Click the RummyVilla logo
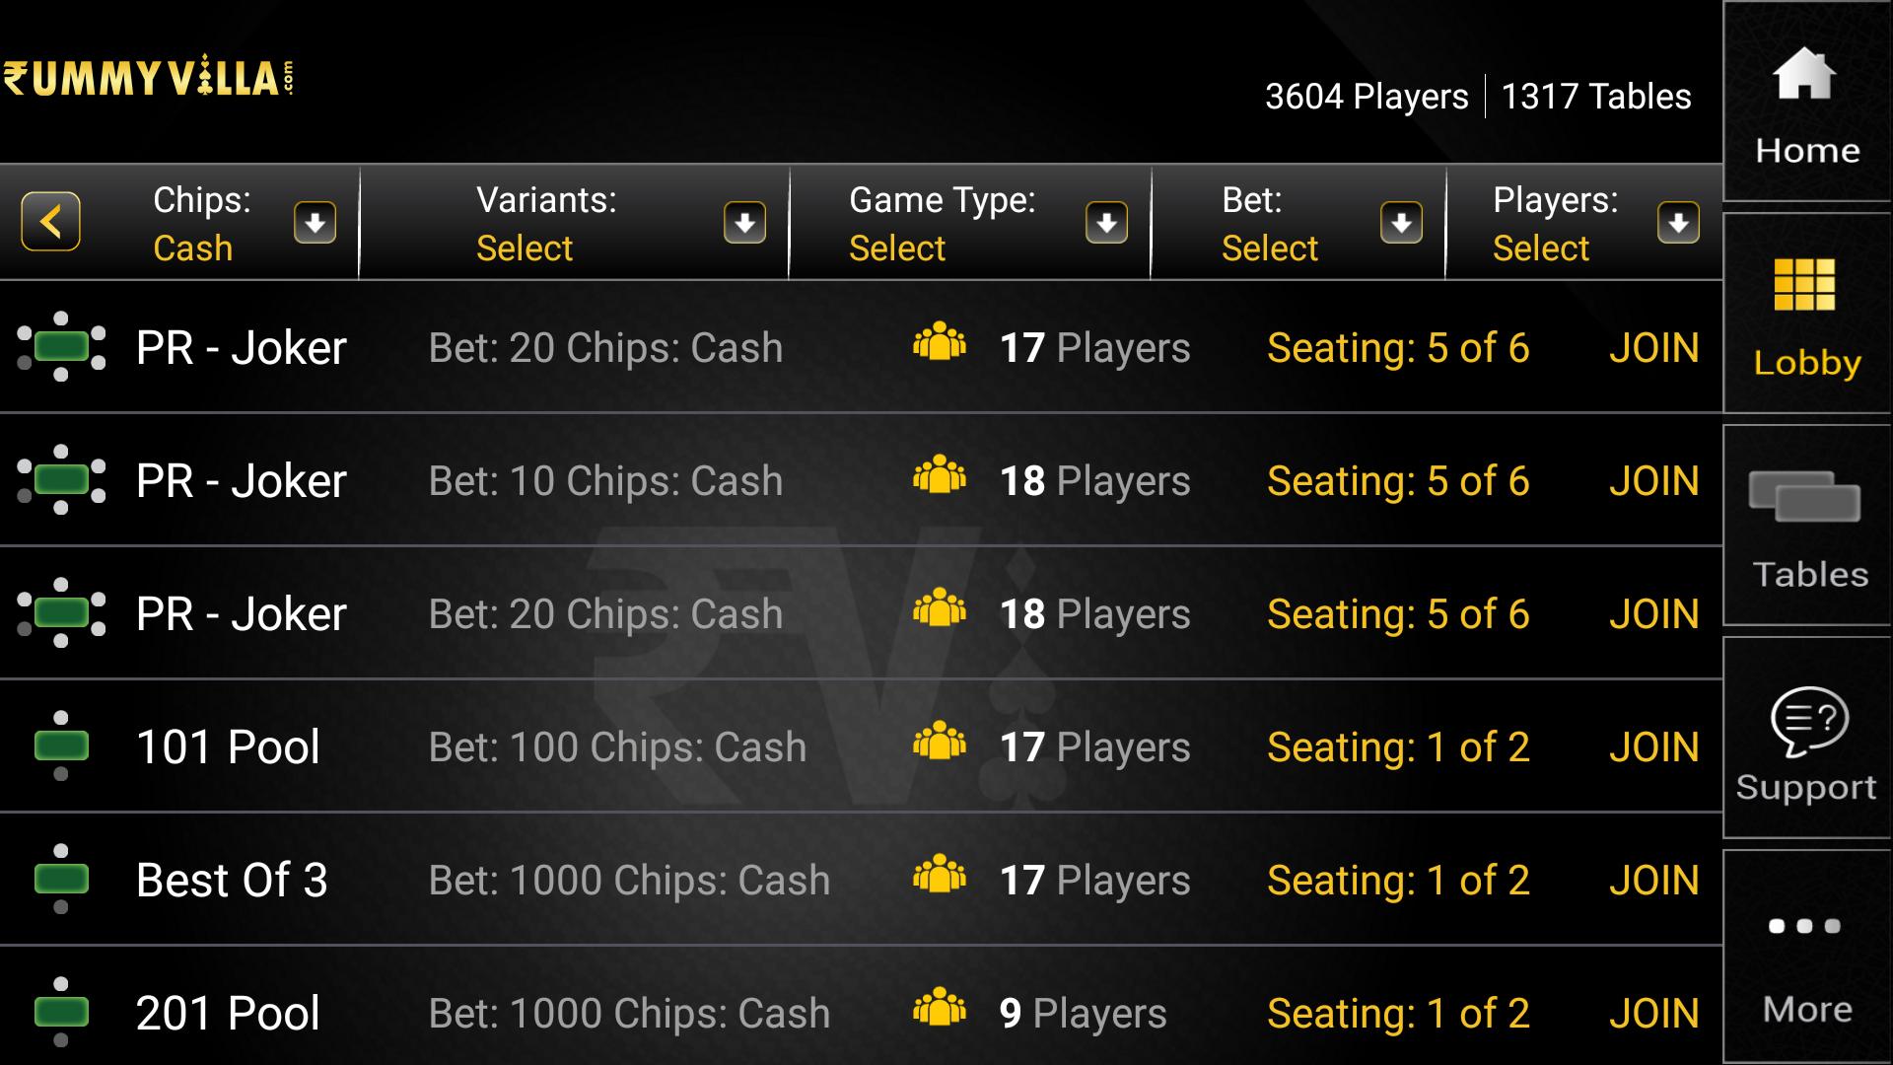 (148, 79)
